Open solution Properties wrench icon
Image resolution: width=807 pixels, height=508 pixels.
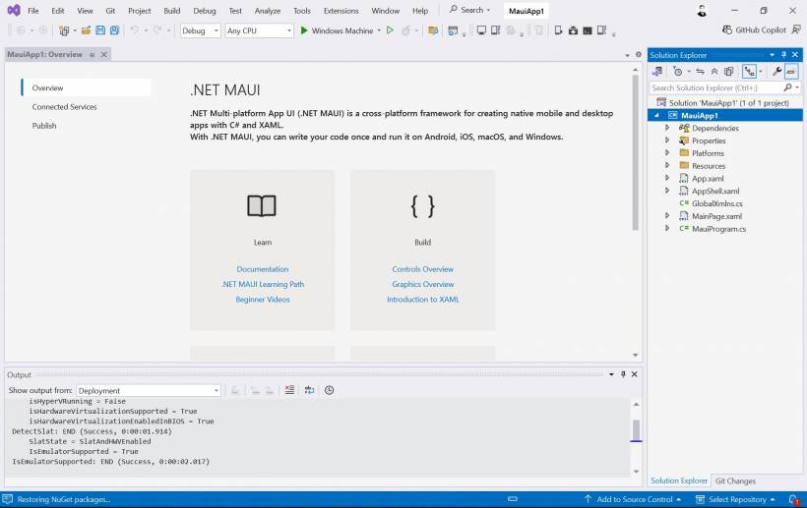tap(776, 72)
